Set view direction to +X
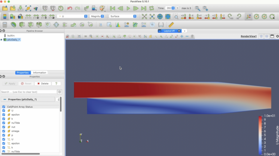The height and width of the screenshot is (156, 279). (183, 16)
